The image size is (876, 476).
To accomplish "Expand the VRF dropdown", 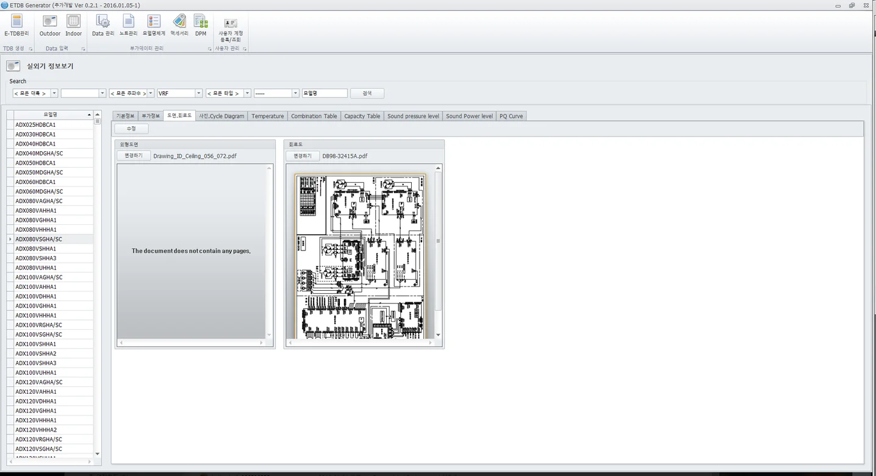I will [199, 93].
